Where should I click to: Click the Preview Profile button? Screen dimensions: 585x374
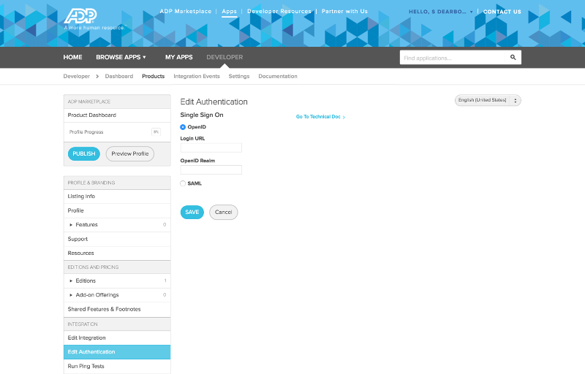tap(130, 153)
